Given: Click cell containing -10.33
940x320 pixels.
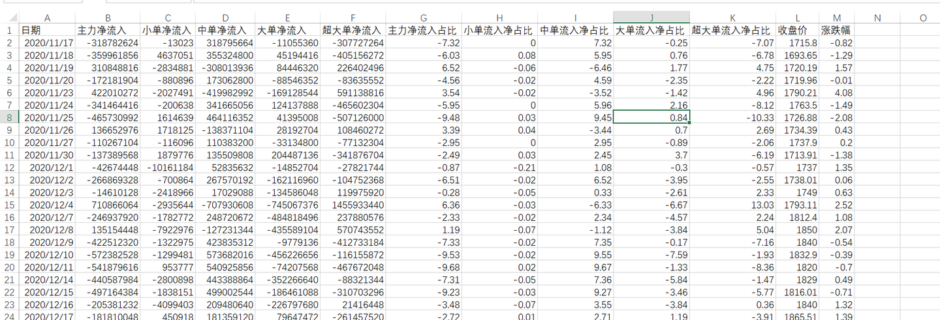Looking at the screenshot, I should pyautogui.click(x=732, y=117).
